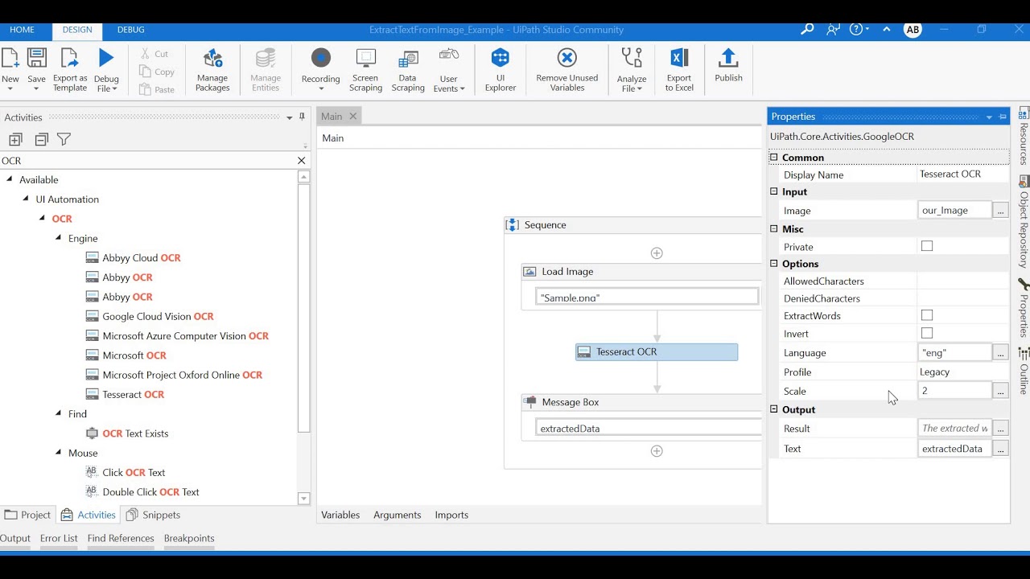Click Export to Excel icon

tap(679, 58)
